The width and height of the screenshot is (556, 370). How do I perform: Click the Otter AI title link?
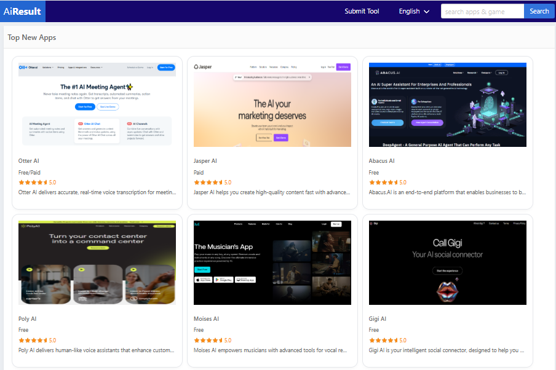[29, 161]
